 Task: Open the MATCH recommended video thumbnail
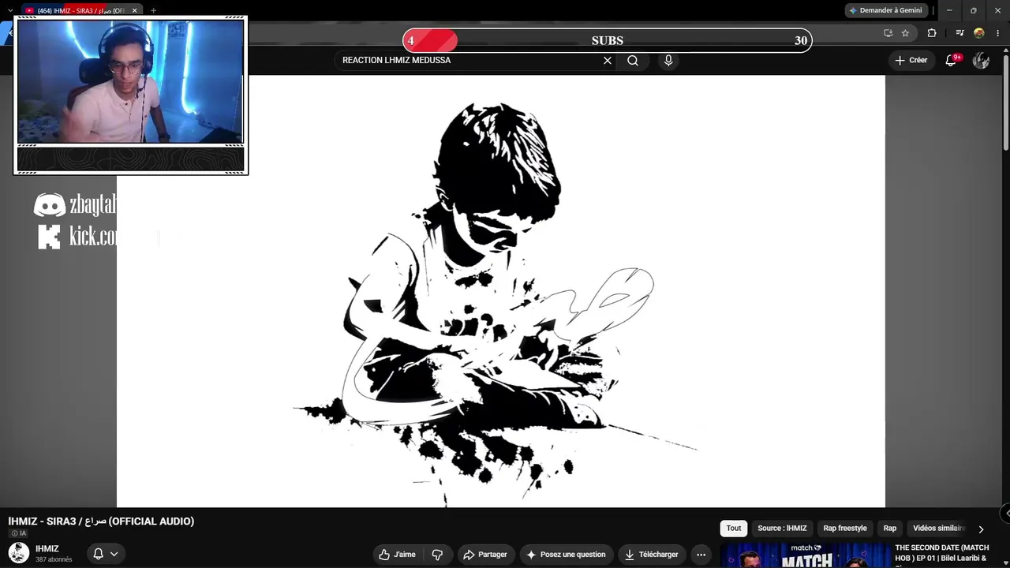coord(805,555)
